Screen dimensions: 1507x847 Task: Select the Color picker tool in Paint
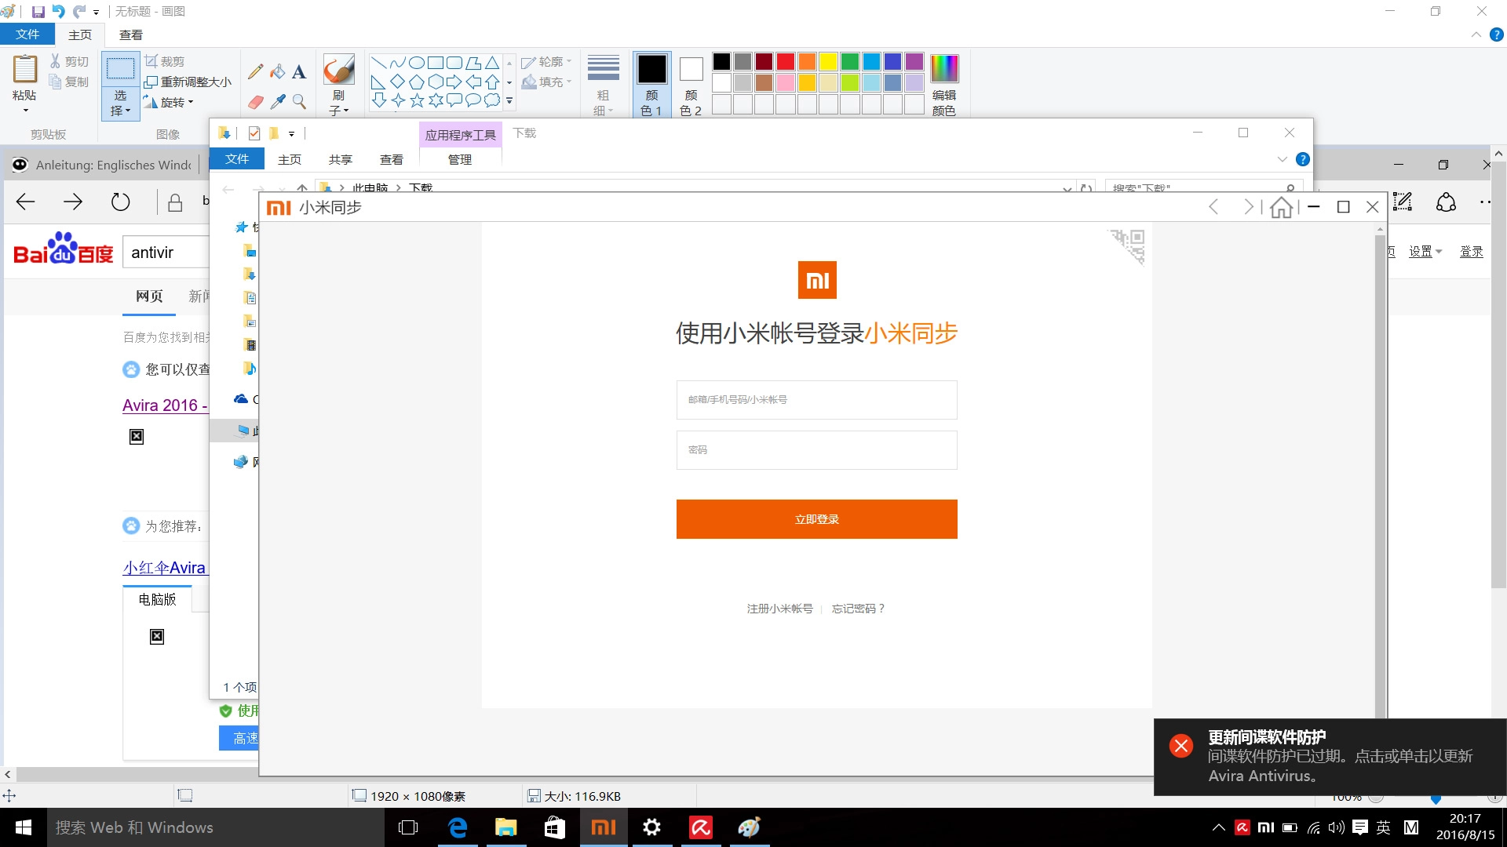277,102
